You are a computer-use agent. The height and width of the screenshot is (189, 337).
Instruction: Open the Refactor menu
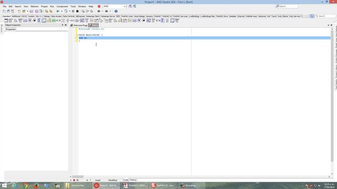[x=34, y=6]
